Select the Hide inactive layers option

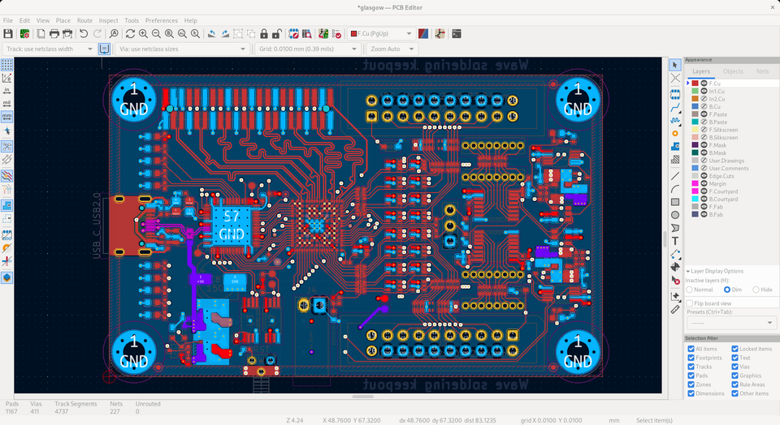coord(756,290)
